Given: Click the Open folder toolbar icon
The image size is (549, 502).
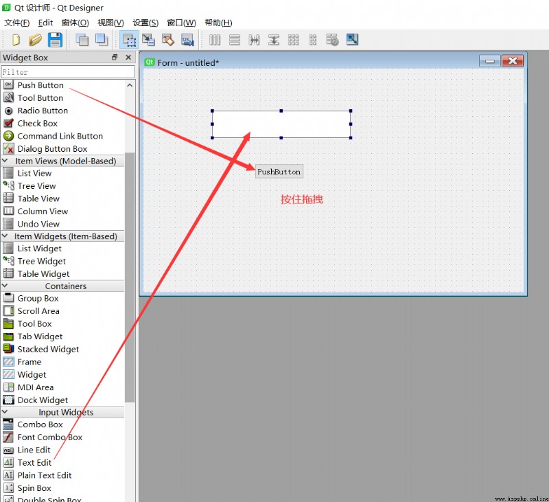Looking at the screenshot, I should 35,40.
